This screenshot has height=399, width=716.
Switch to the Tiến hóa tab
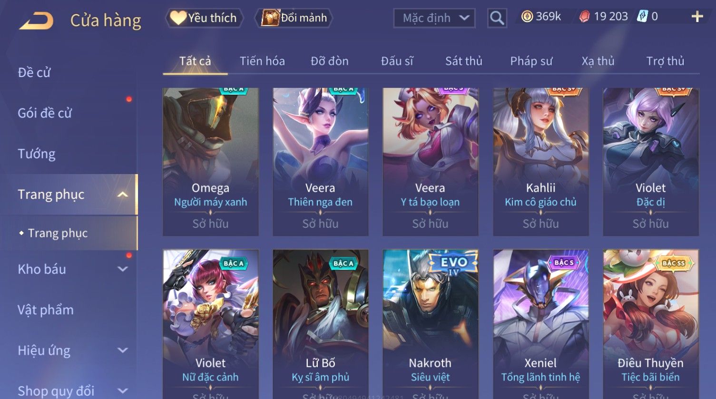[x=262, y=61]
